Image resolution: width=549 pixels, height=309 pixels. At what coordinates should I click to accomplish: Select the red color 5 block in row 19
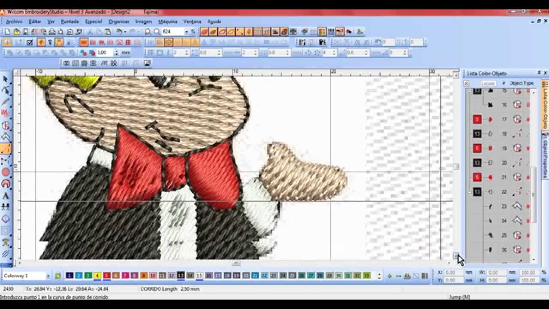477,148
